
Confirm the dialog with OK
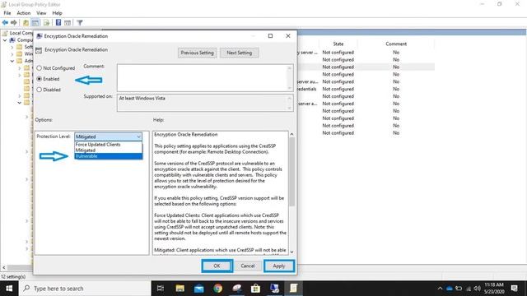click(217, 266)
